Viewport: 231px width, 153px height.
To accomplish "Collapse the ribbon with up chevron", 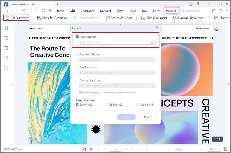I will (x=227, y=11).
